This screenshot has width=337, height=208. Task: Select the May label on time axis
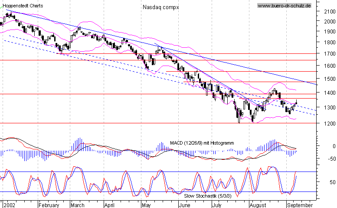pyautogui.click(x=146, y=205)
